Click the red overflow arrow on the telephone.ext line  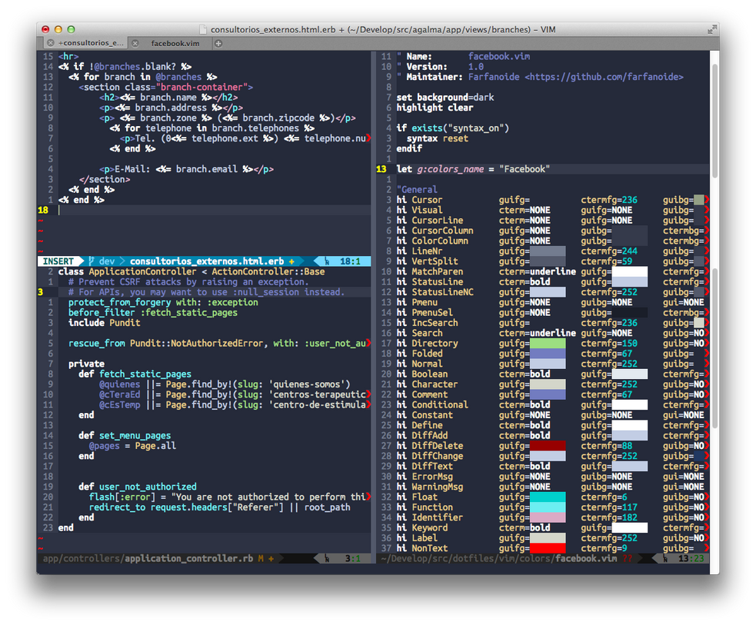coord(368,138)
